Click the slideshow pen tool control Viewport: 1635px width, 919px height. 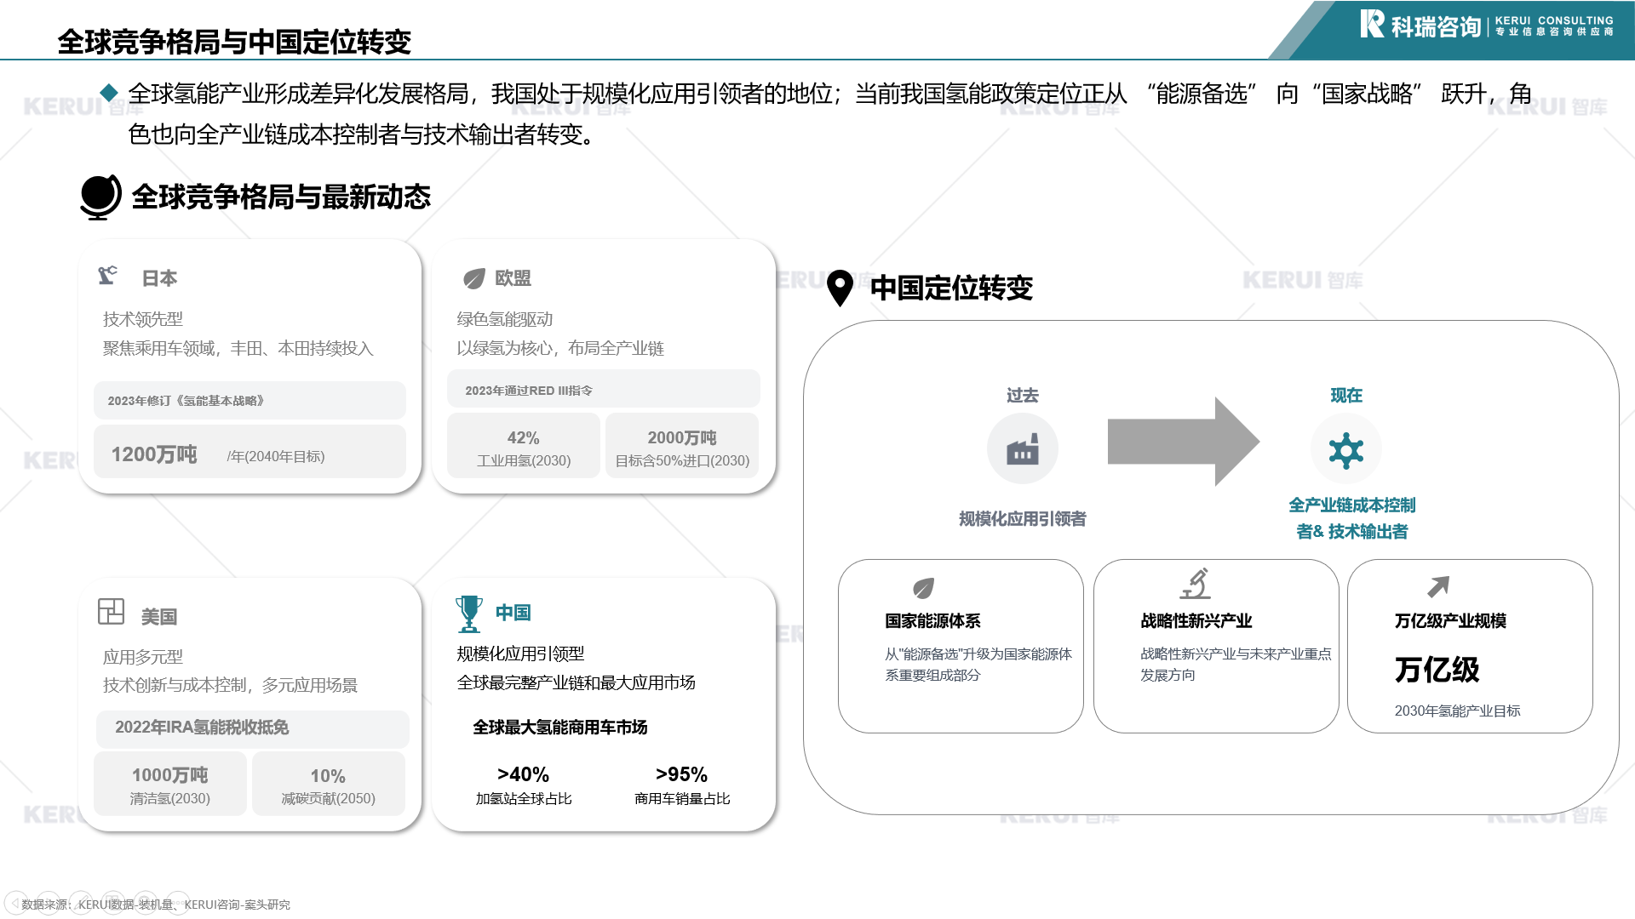(81, 903)
